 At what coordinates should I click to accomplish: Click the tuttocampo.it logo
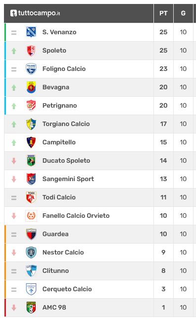(x=35, y=13)
